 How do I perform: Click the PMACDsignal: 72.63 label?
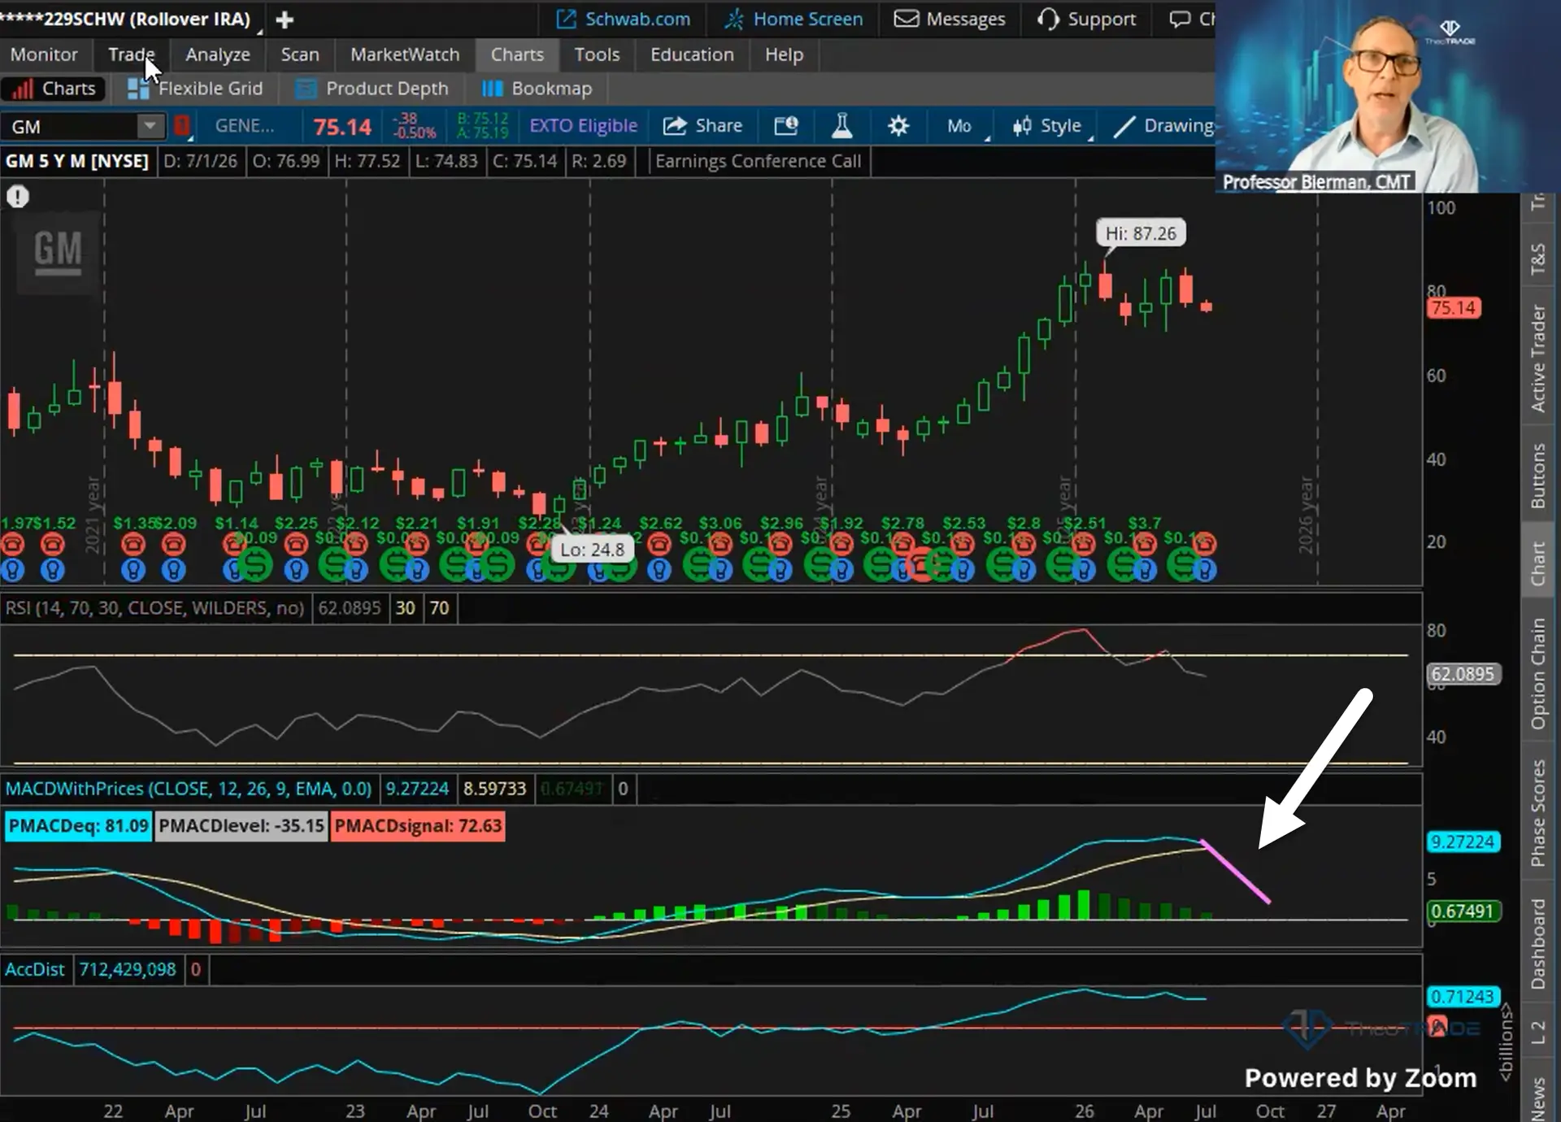click(418, 826)
